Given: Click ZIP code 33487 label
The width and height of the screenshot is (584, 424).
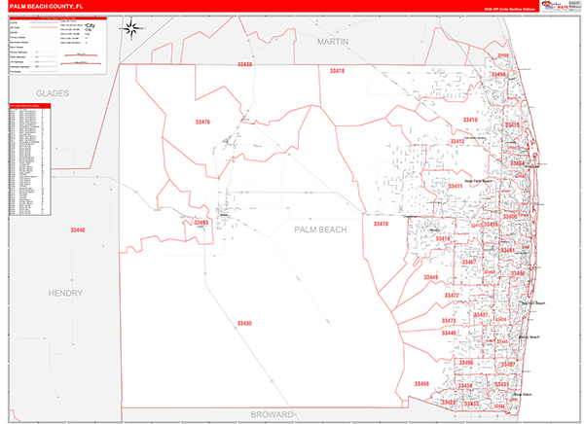Looking at the screenshot, I should (508, 365).
